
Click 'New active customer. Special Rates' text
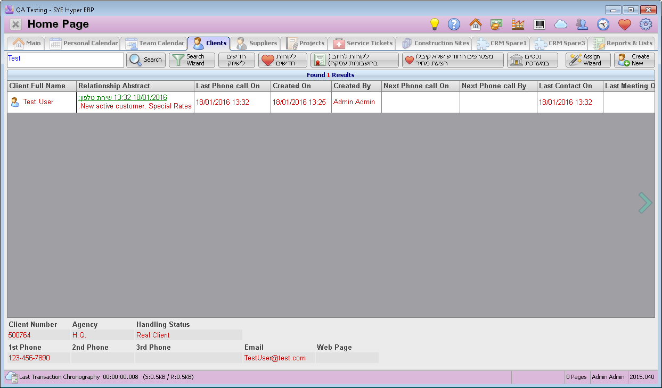pyautogui.click(x=135, y=106)
